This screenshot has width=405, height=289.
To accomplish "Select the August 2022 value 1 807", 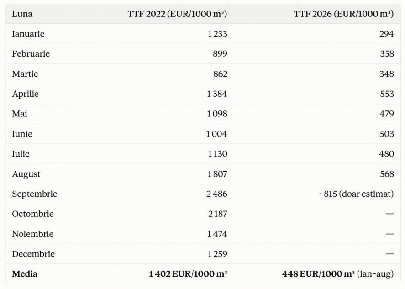I will coord(217,174).
